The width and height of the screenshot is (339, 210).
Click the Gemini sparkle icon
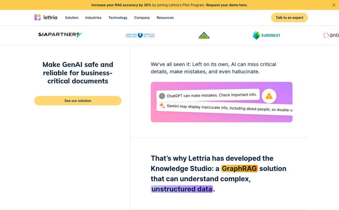(x=162, y=105)
